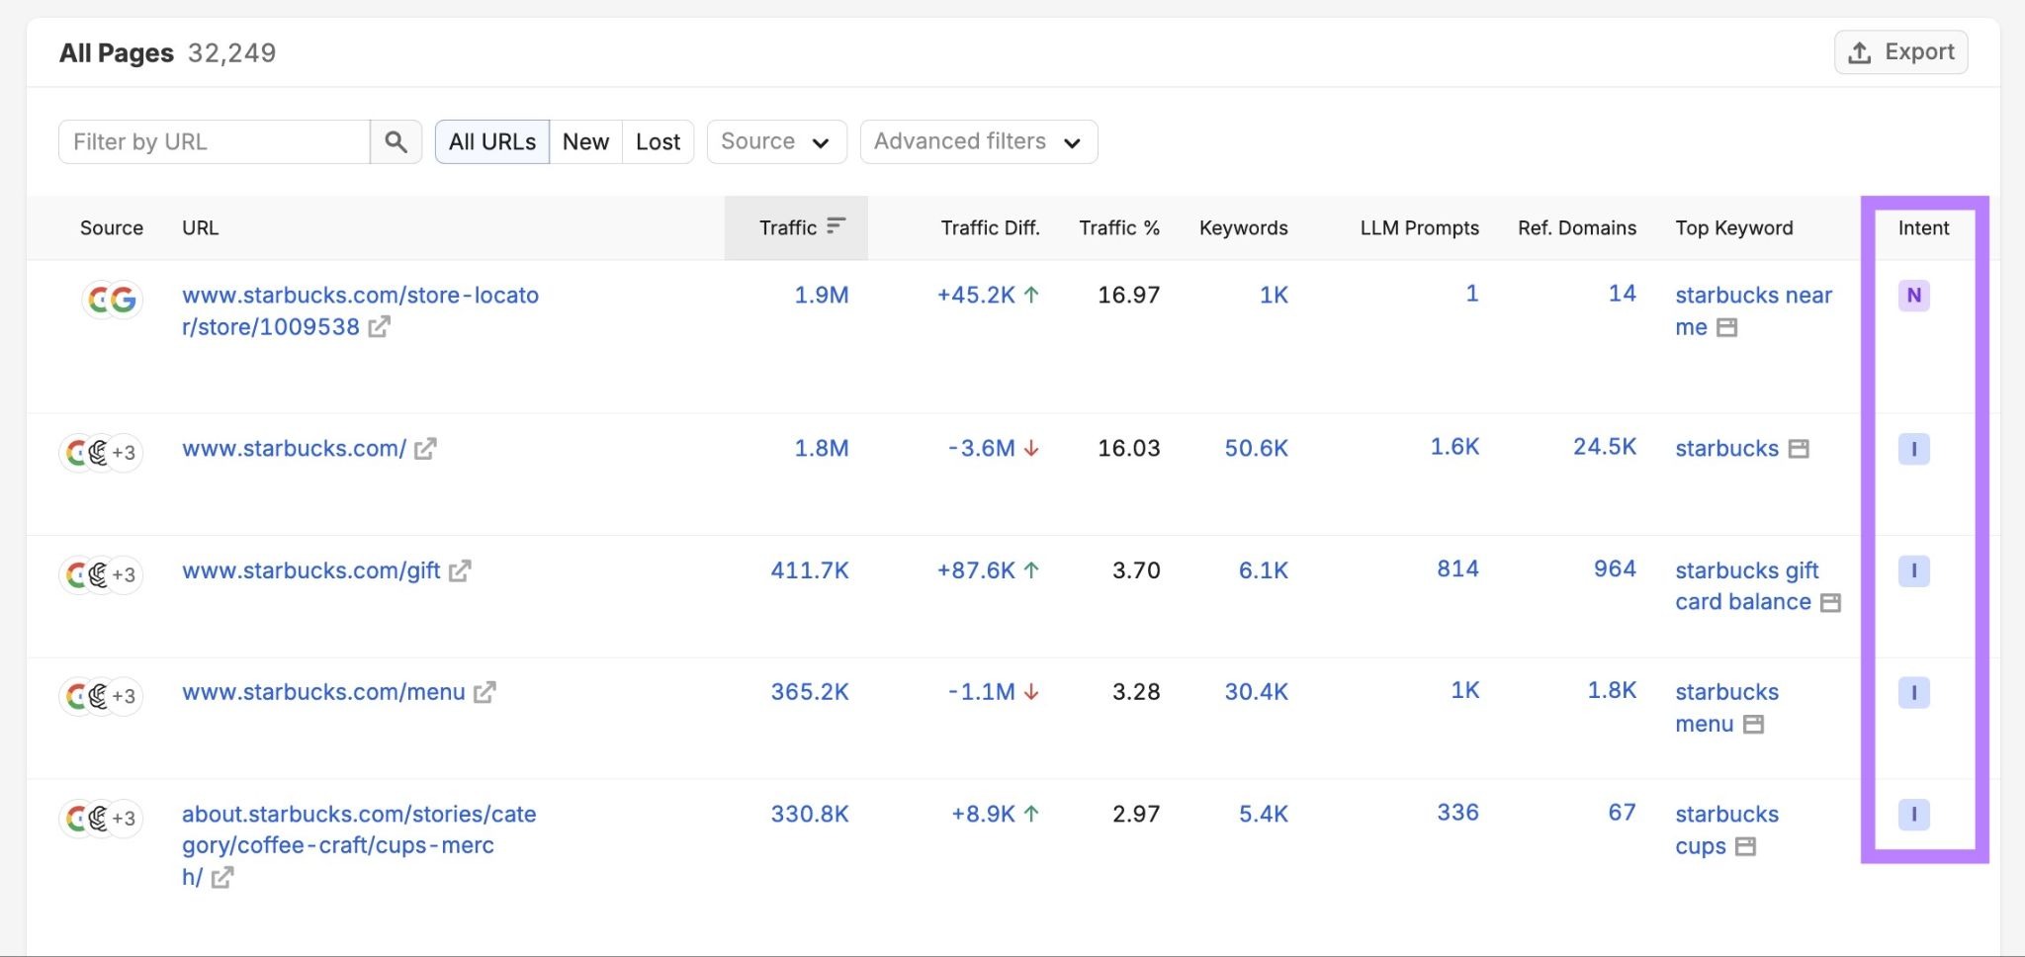Click the 1.6K LLM Prompts value
2025x957 pixels.
point(1454,447)
